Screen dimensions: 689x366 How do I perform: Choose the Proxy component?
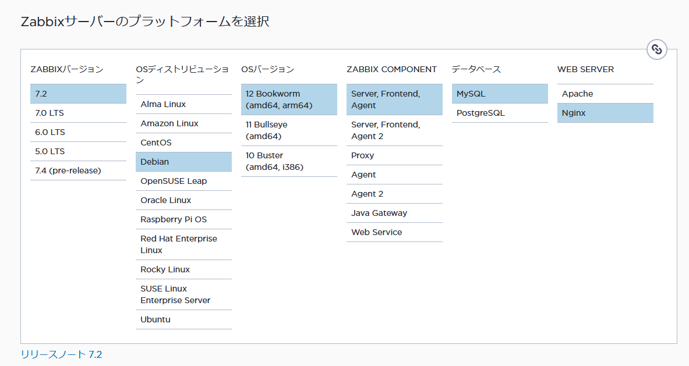coord(394,155)
